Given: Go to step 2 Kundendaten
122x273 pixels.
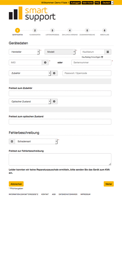Looking at the screenshot, I should pos(35,32).
